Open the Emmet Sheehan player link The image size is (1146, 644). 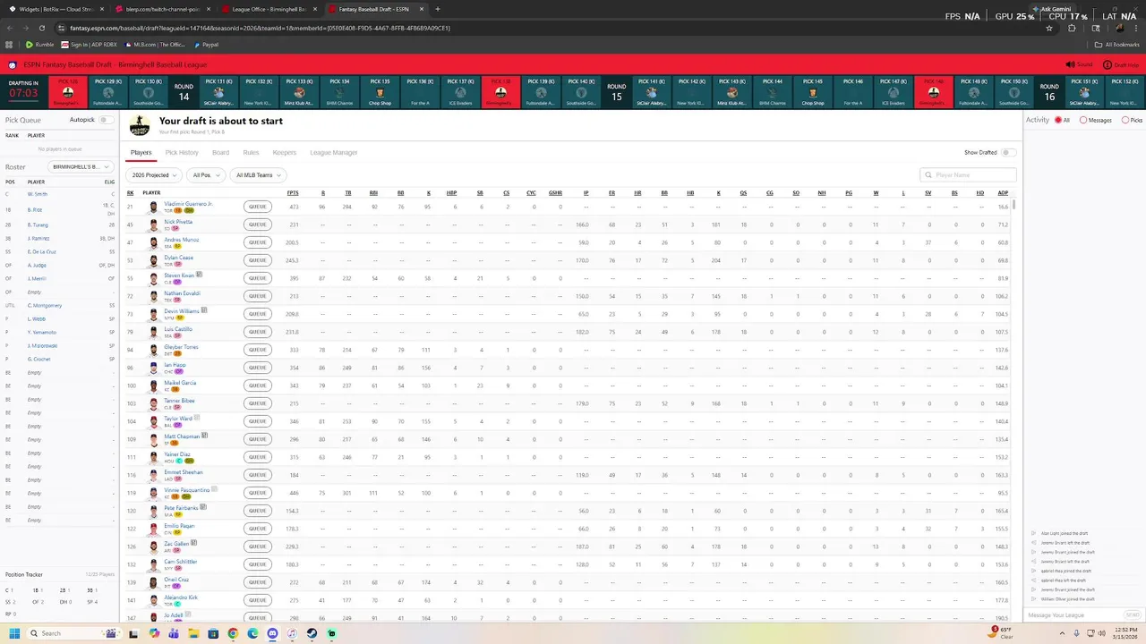click(184, 471)
